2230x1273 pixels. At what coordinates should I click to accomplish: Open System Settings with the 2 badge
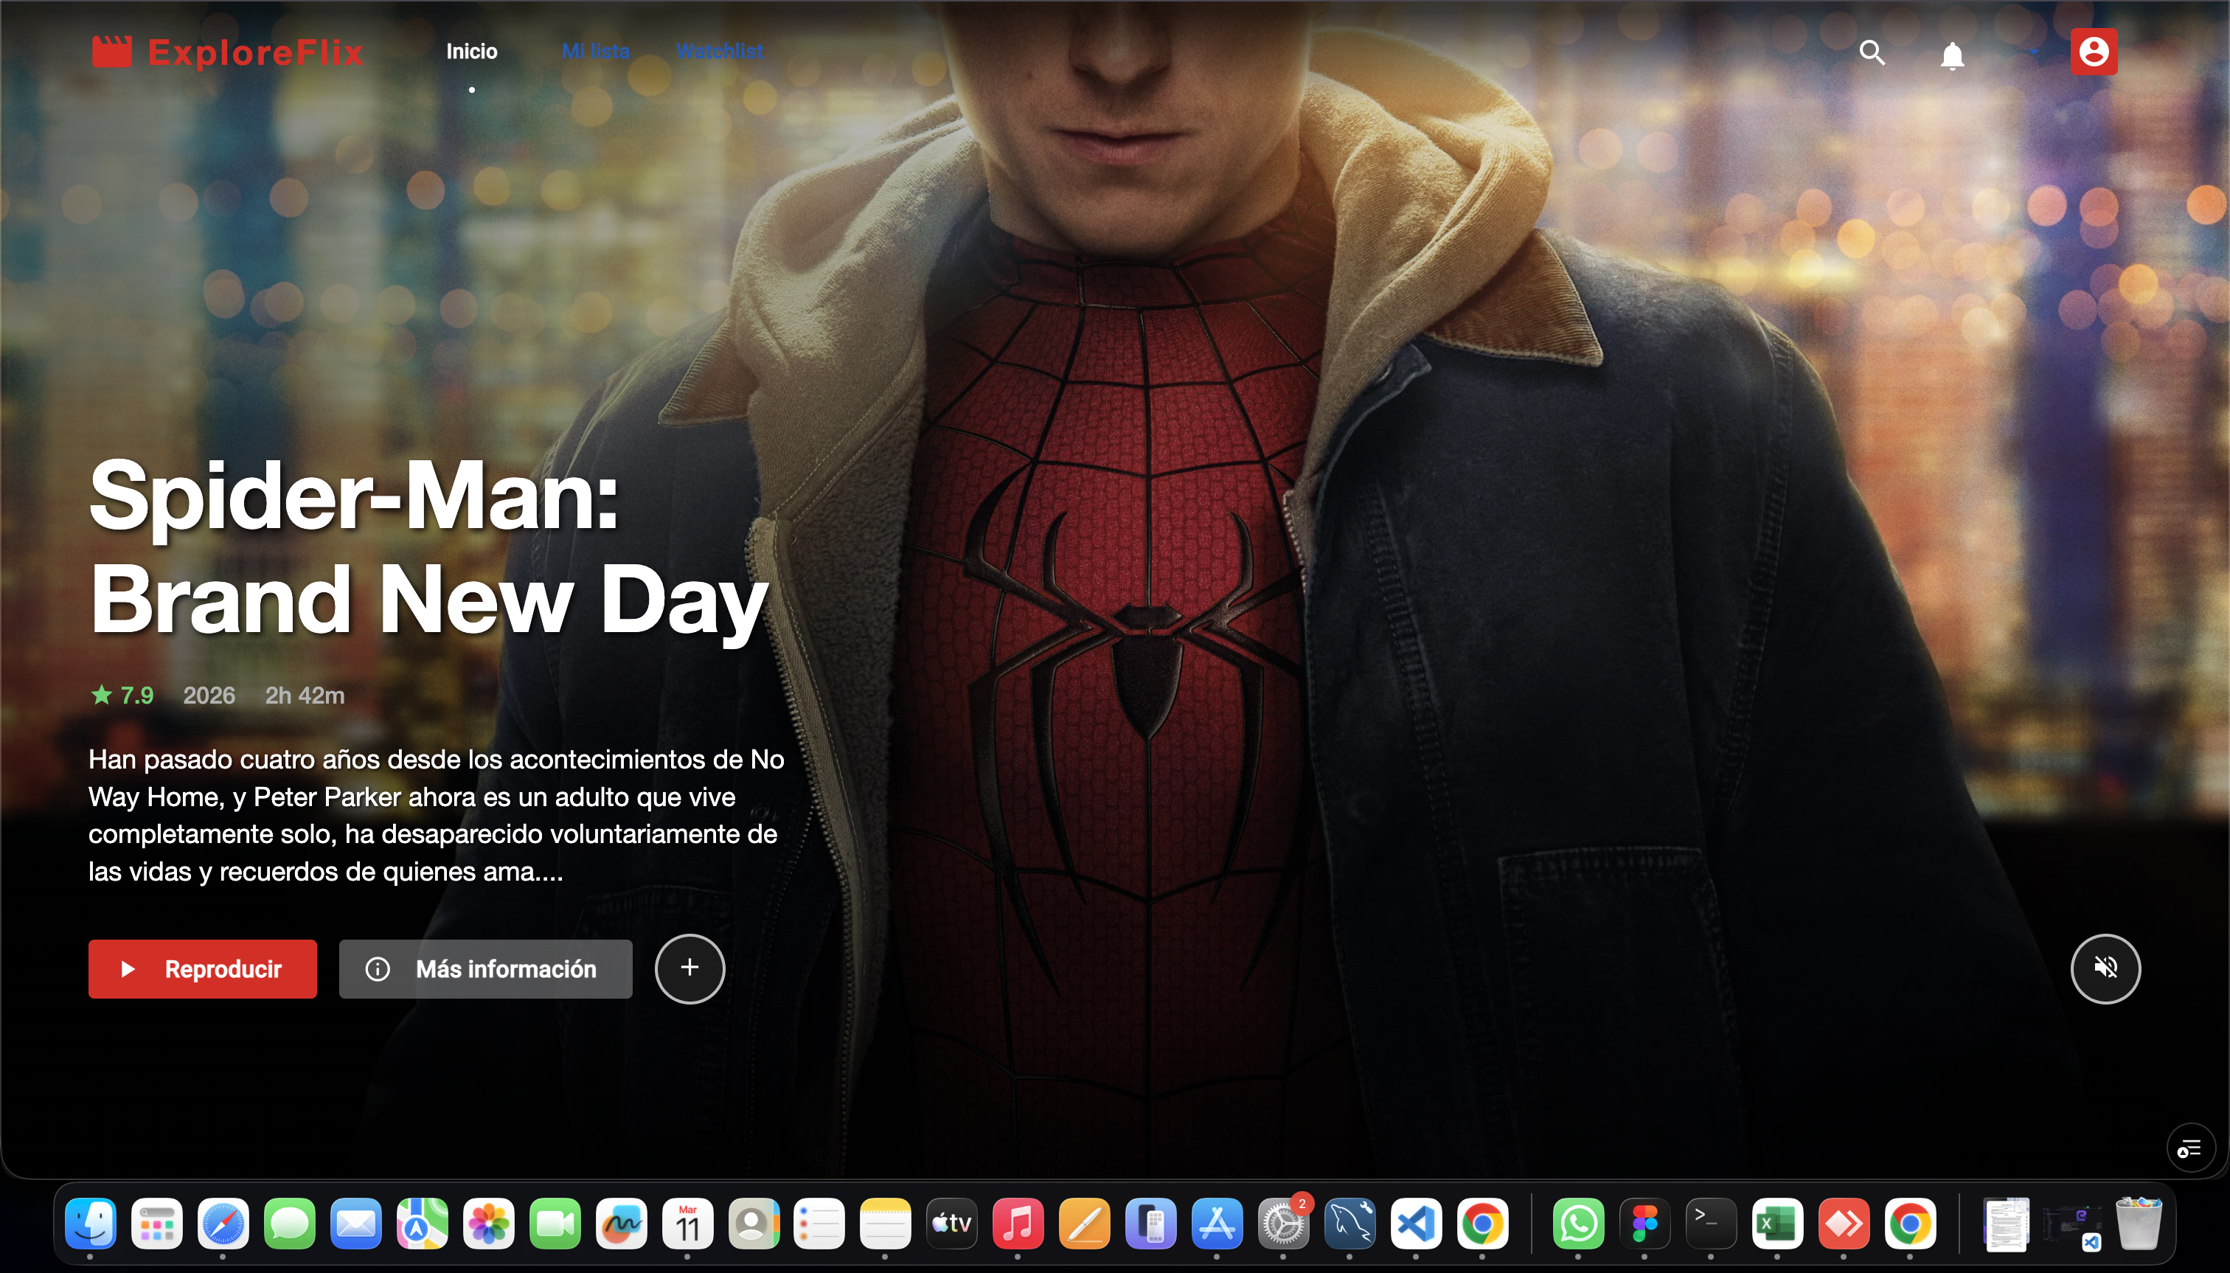1283,1223
